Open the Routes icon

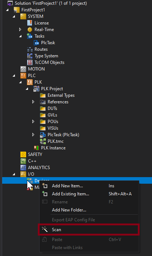[29, 49]
